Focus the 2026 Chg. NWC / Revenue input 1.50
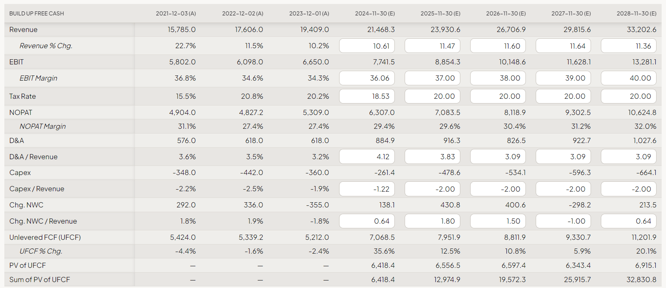The height and width of the screenshot is (288, 666). pos(498,221)
